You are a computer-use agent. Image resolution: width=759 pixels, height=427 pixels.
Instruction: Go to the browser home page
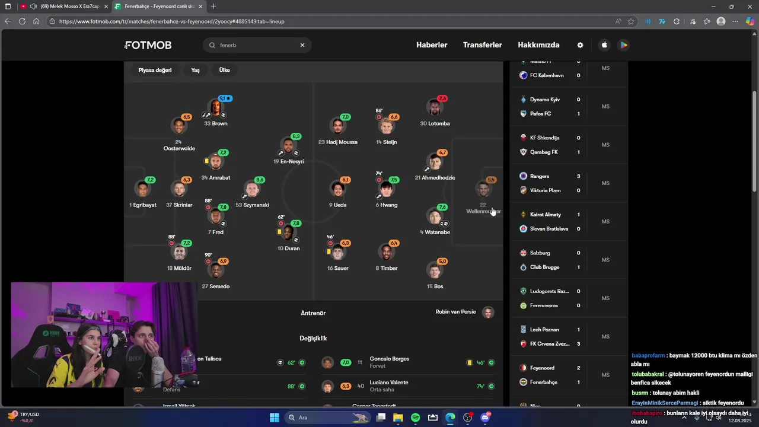(x=36, y=21)
